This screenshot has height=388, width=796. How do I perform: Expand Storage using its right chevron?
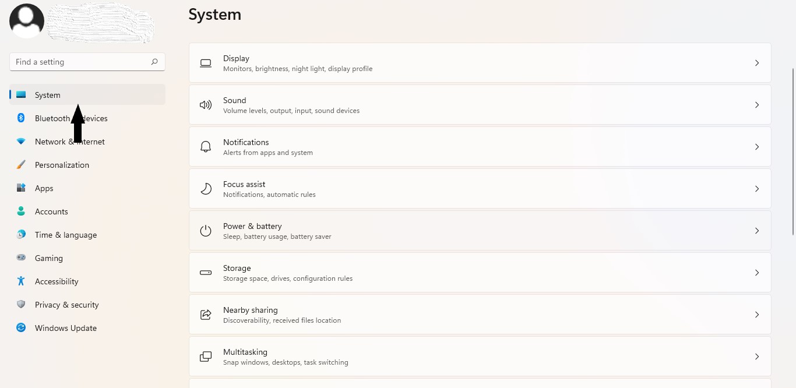[x=757, y=273]
